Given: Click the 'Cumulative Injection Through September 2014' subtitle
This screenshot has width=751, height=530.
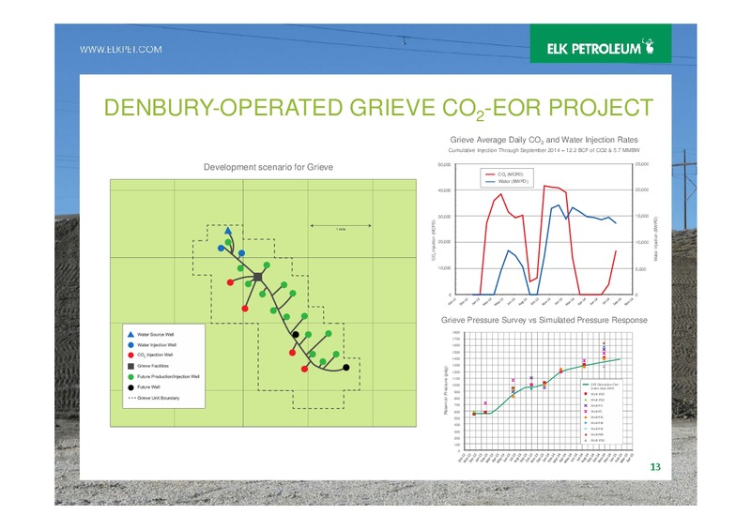Looking at the screenshot, I should [x=544, y=150].
